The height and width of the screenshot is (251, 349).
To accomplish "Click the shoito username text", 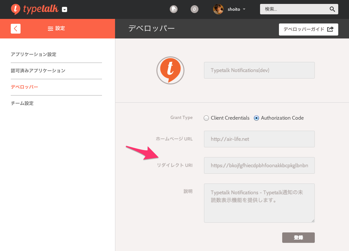I will 234,9.
